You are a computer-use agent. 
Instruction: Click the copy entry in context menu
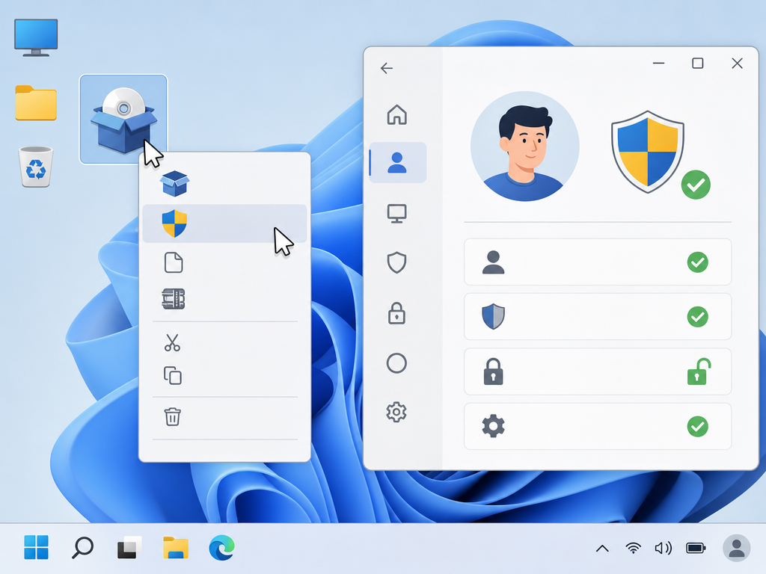173,375
